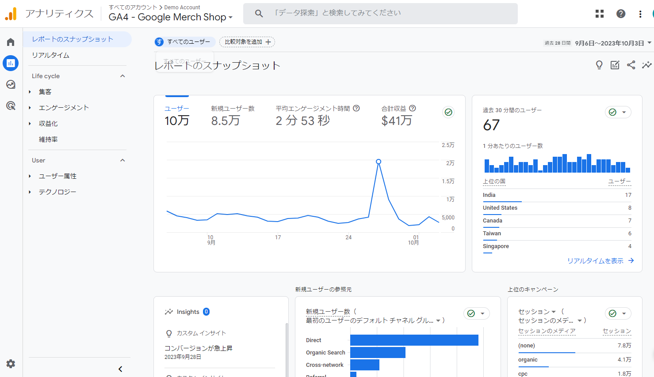Click the Insights card sparkline icon
Screen dimensions: 654x377
tap(168, 312)
